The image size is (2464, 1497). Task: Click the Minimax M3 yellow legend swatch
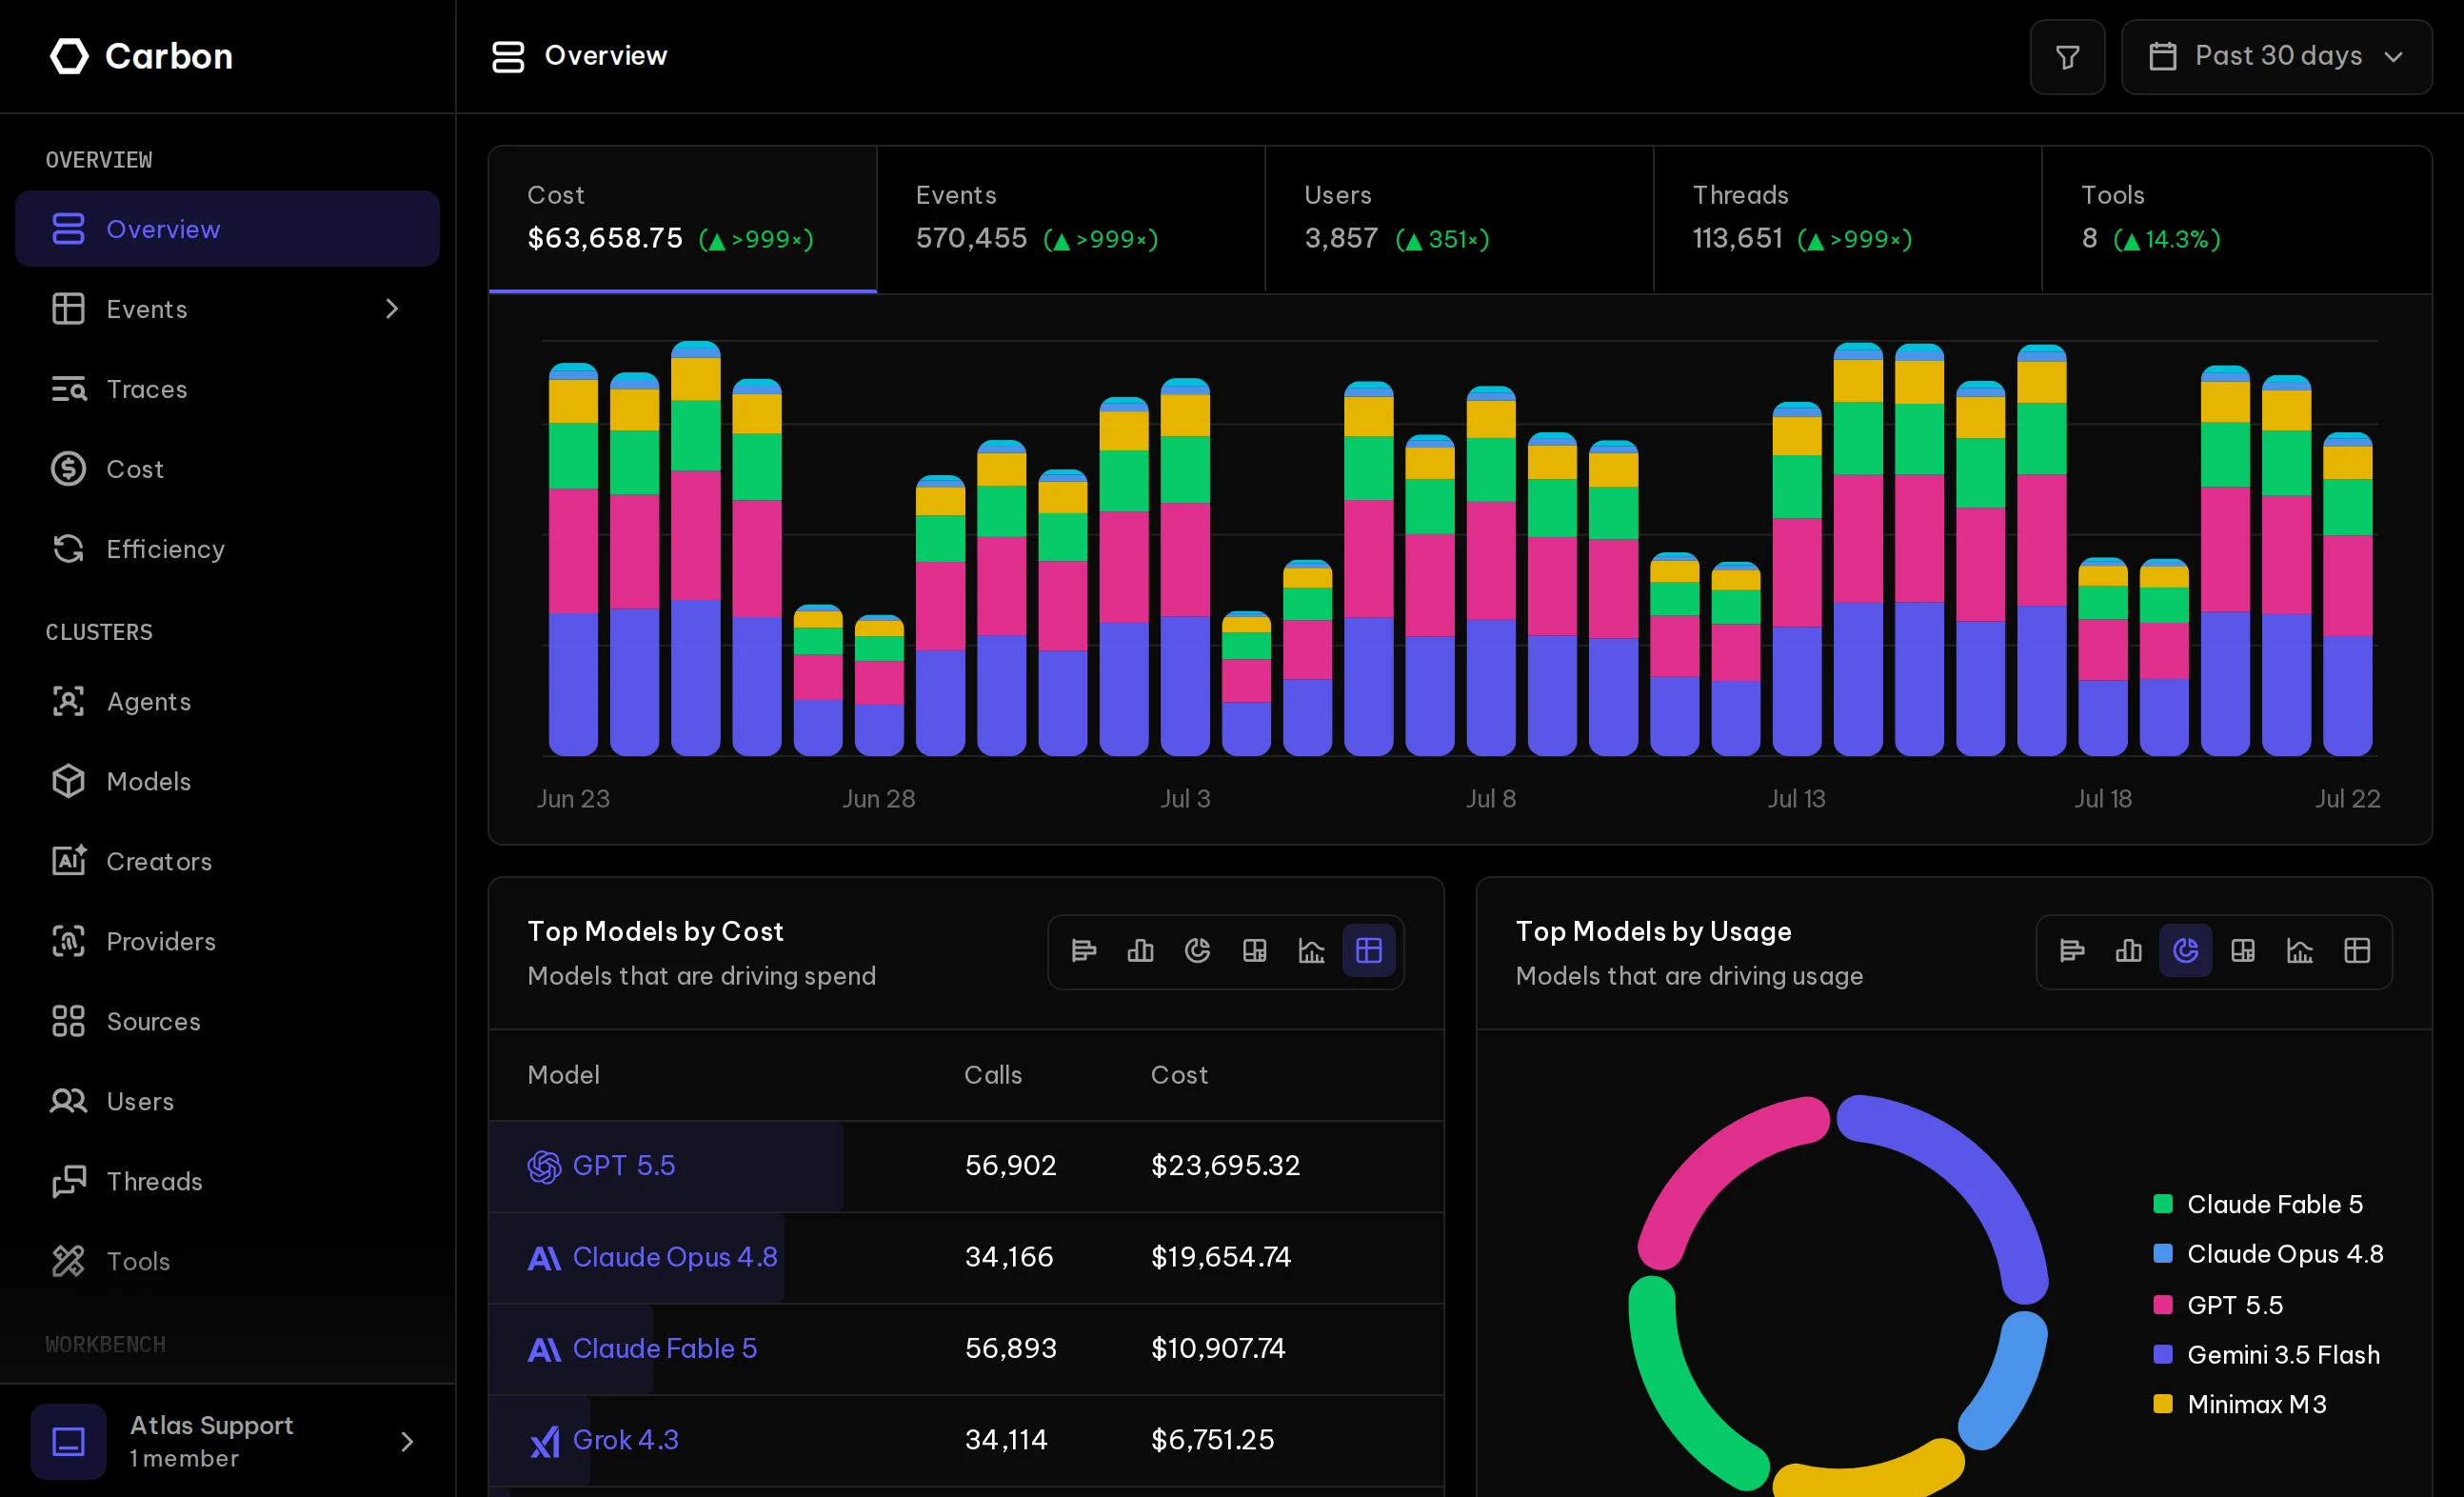point(2163,1405)
